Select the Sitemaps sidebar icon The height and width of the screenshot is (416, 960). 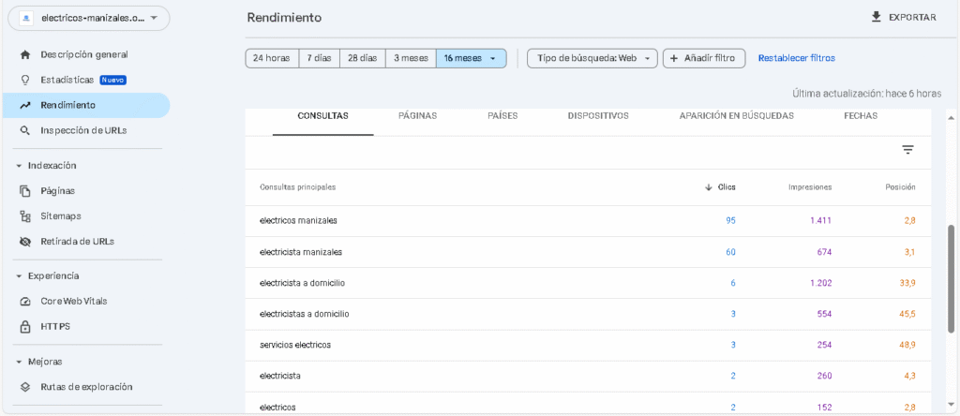[x=25, y=215]
